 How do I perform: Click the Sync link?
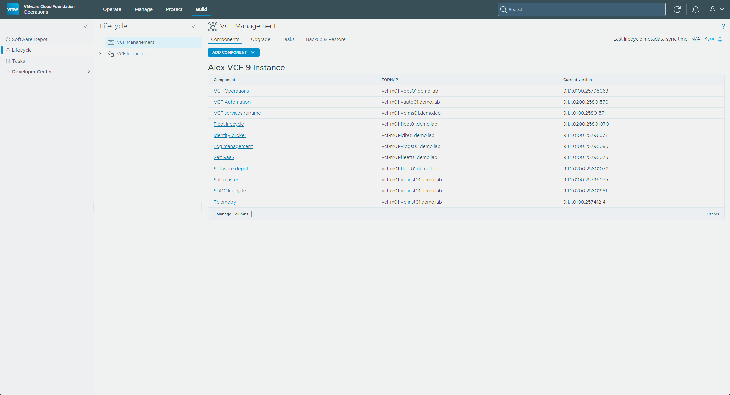[710, 39]
